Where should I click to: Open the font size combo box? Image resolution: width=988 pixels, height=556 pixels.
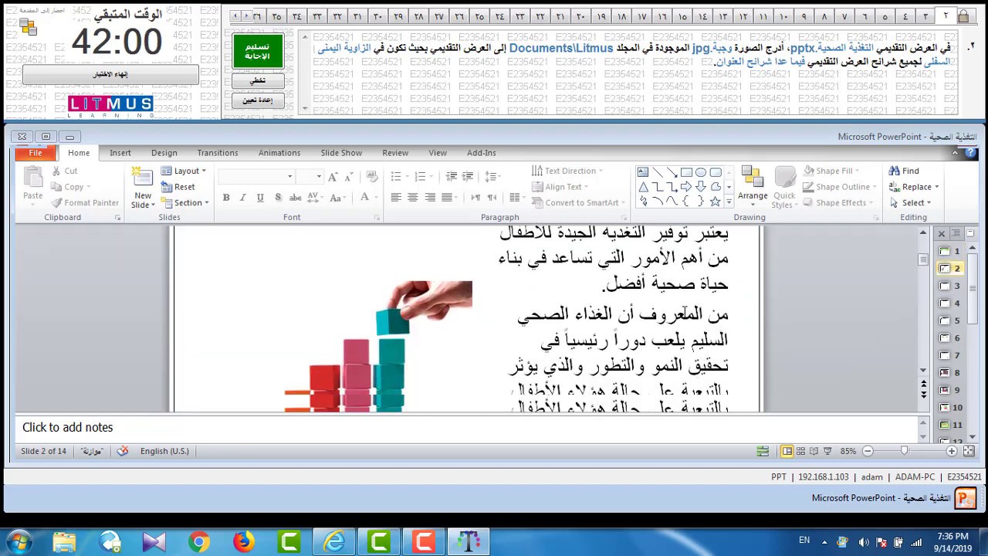point(310,177)
